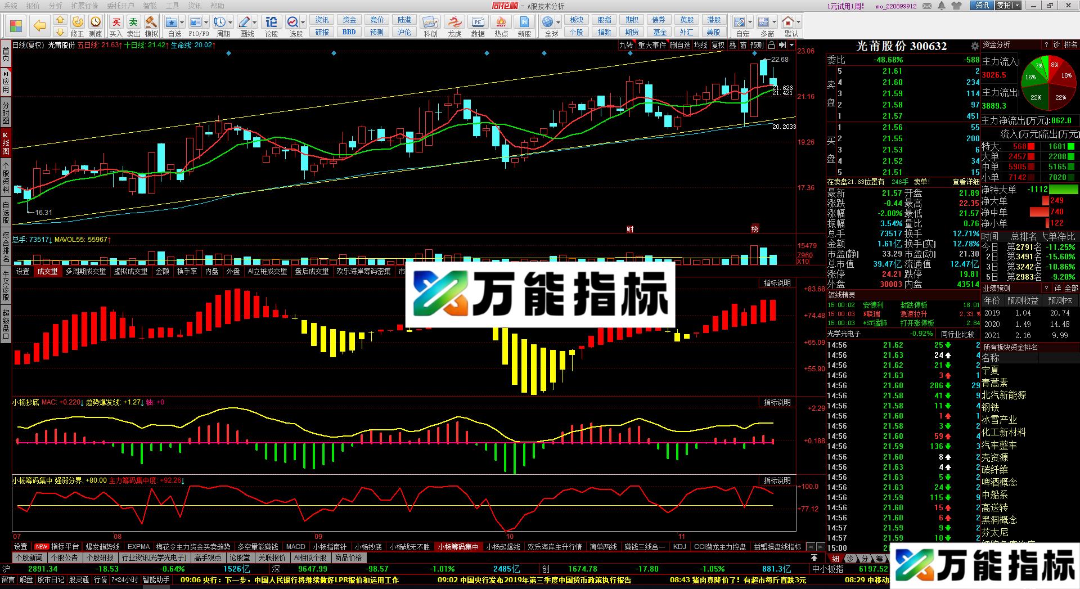Toggle 均线 moving average display

tap(700, 45)
